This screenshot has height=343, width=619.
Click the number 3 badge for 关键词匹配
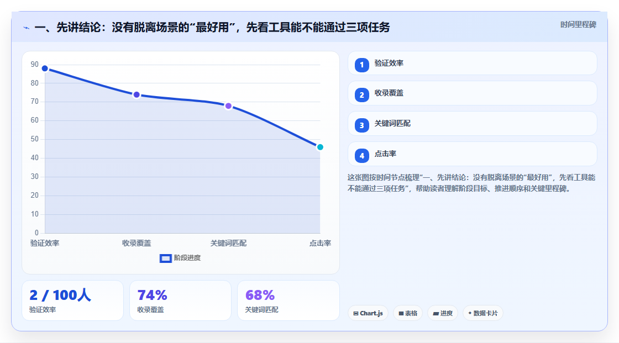(361, 125)
